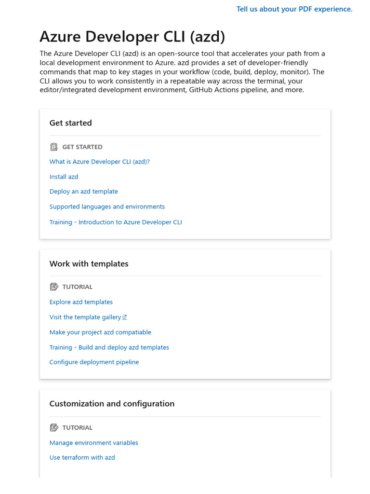Open 'What is Azure Developer CLI (azd)?' link
370x494 pixels.
pyautogui.click(x=100, y=162)
